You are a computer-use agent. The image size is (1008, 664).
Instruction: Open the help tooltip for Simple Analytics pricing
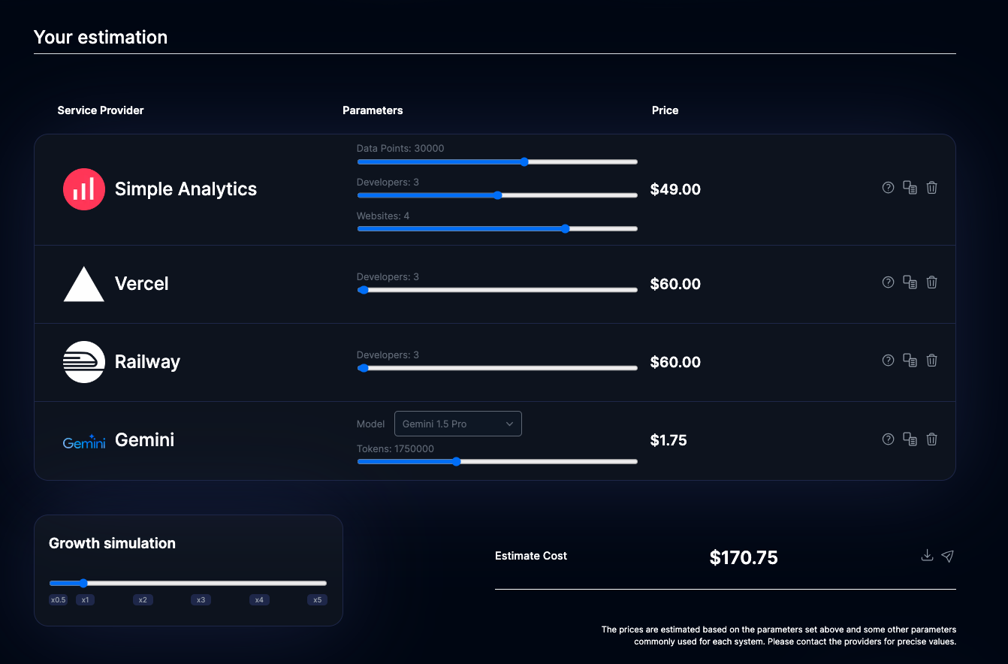[888, 187]
